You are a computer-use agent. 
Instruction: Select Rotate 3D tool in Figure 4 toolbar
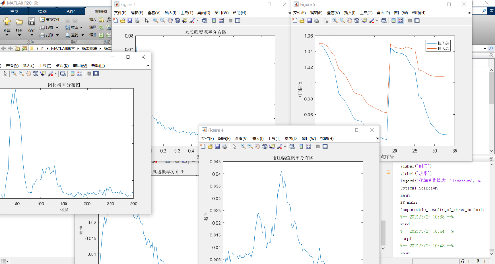point(265,147)
